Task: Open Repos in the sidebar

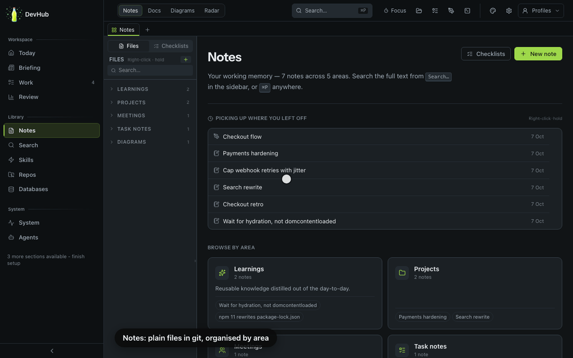Action: pyautogui.click(x=51, y=175)
